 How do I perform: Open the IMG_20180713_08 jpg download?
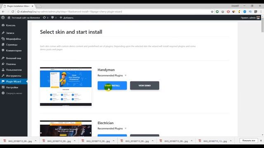(x=174, y=141)
